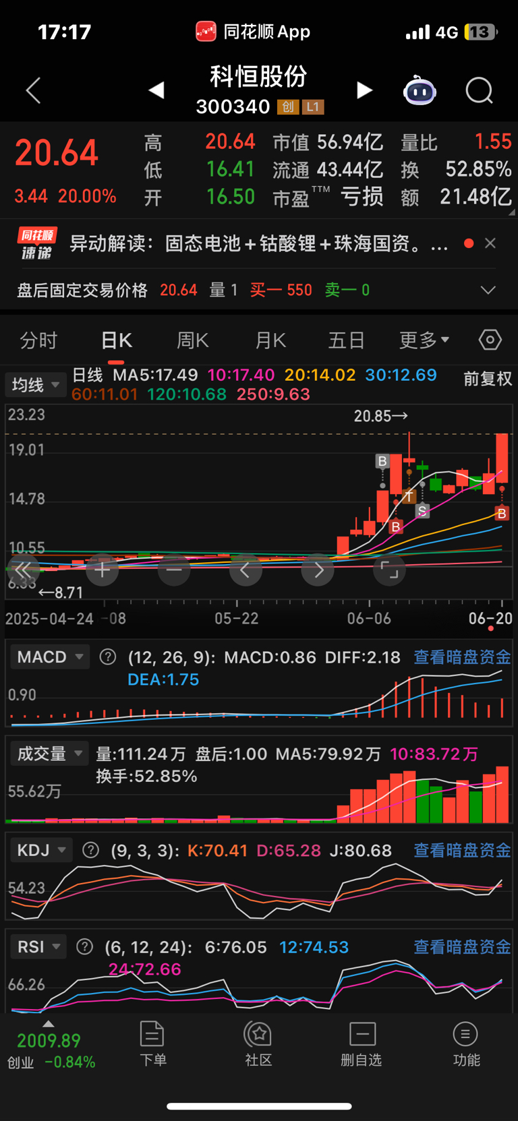Image resolution: width=518 pixels, height=1121 pixels.
Task: Go back with the left chevron
Action: [x=33, y=90]
